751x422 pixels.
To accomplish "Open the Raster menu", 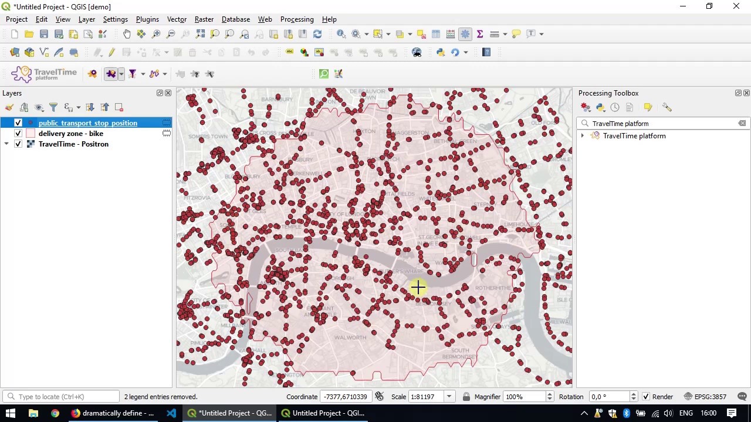I will click(204, 19).
